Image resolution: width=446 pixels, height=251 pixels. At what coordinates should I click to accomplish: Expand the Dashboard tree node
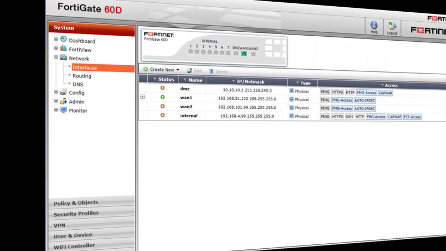[56, 39]
